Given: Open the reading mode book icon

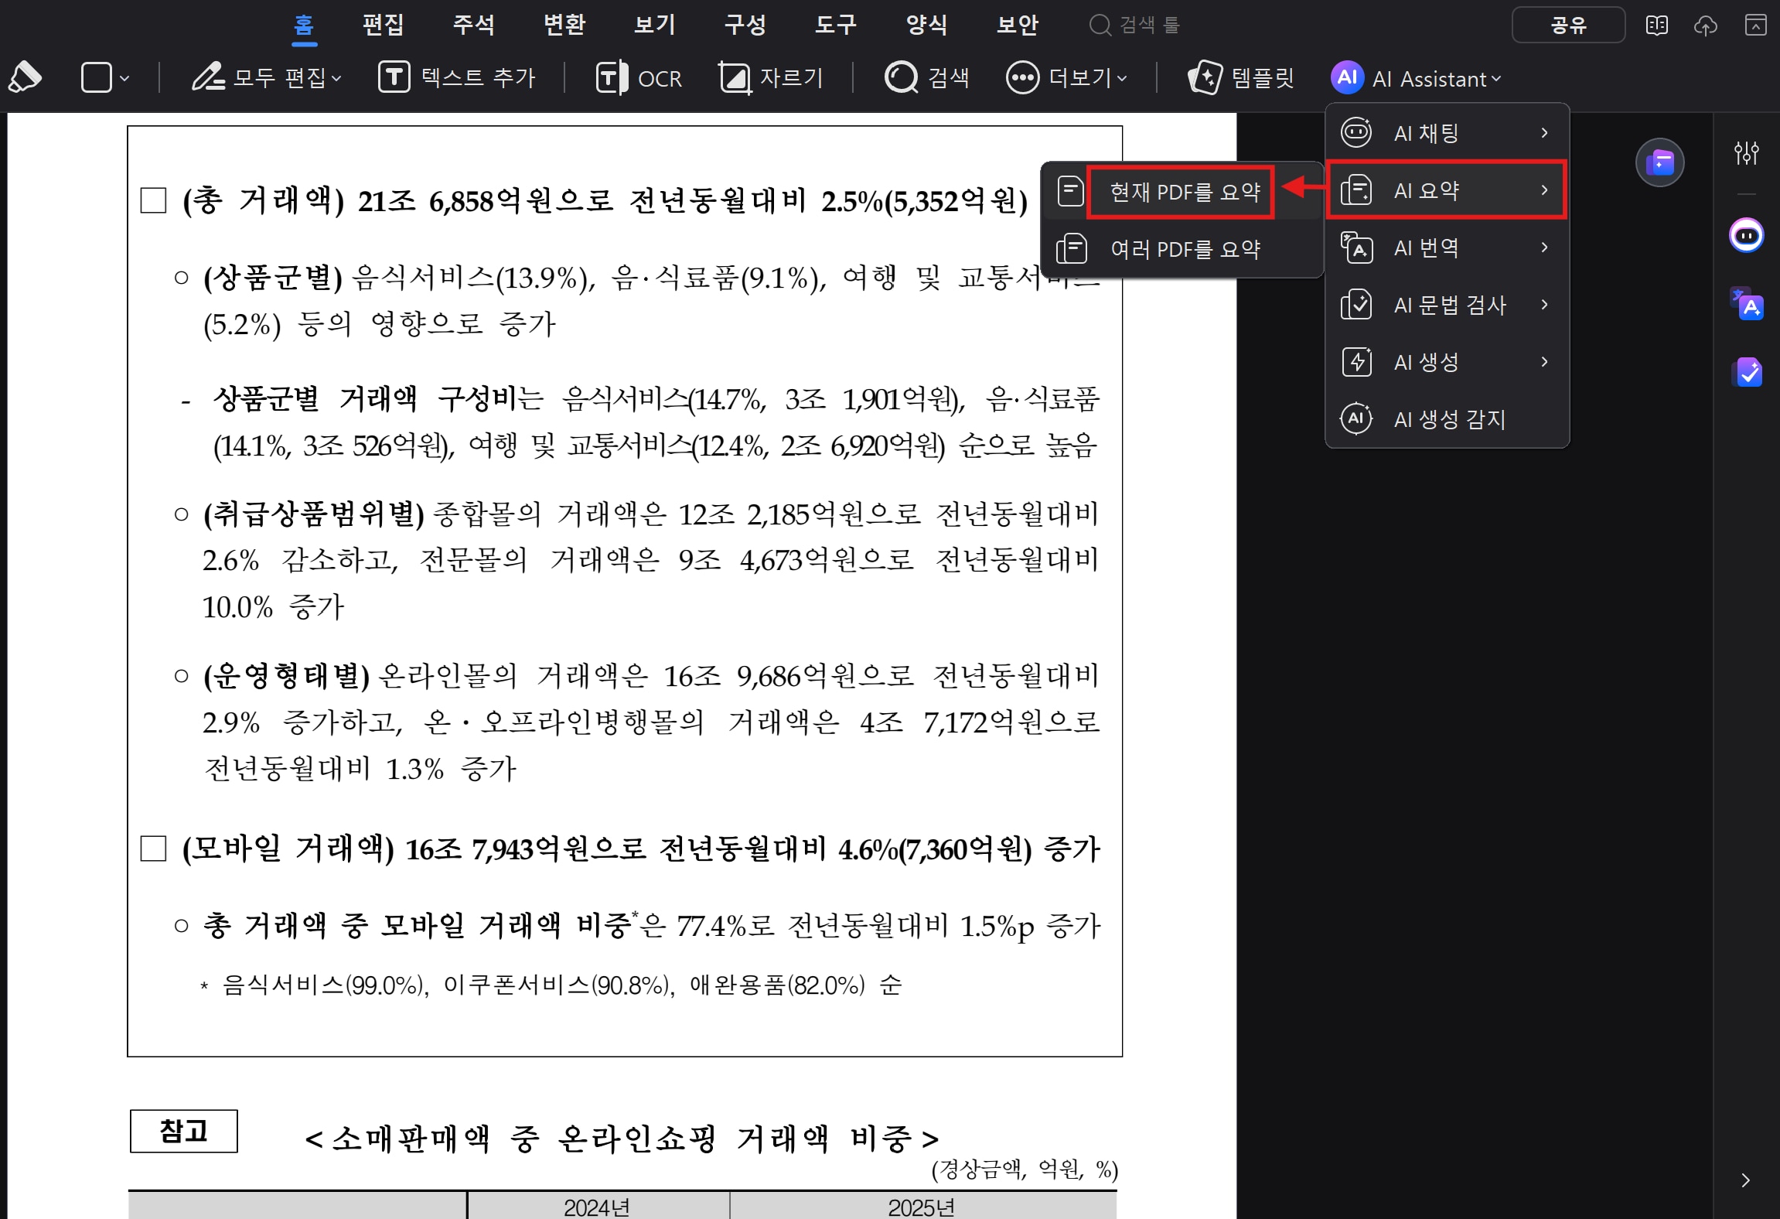Looking at the screenshot, I should (1657, 25).
